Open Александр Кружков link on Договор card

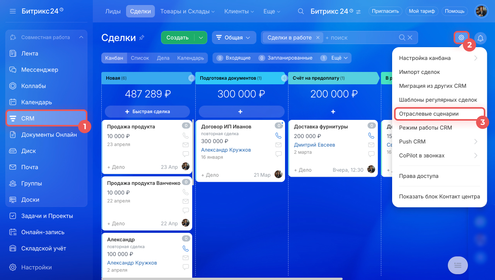point(226,150)
